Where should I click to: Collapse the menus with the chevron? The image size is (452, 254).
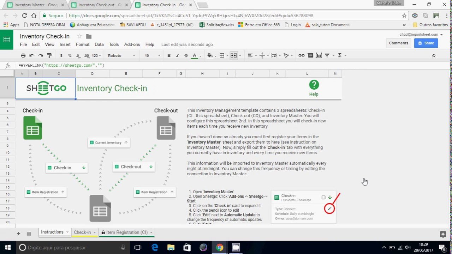point(434,56)
